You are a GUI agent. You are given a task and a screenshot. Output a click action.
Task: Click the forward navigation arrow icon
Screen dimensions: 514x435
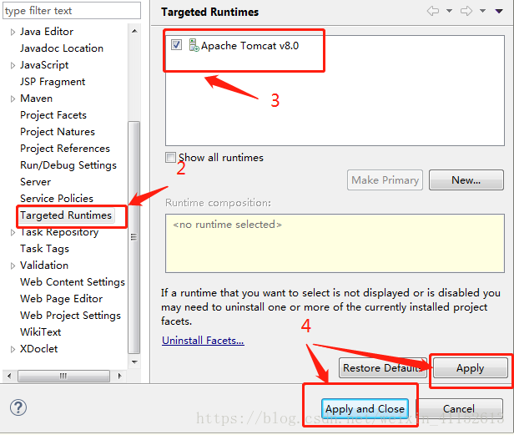pos(466,11)
